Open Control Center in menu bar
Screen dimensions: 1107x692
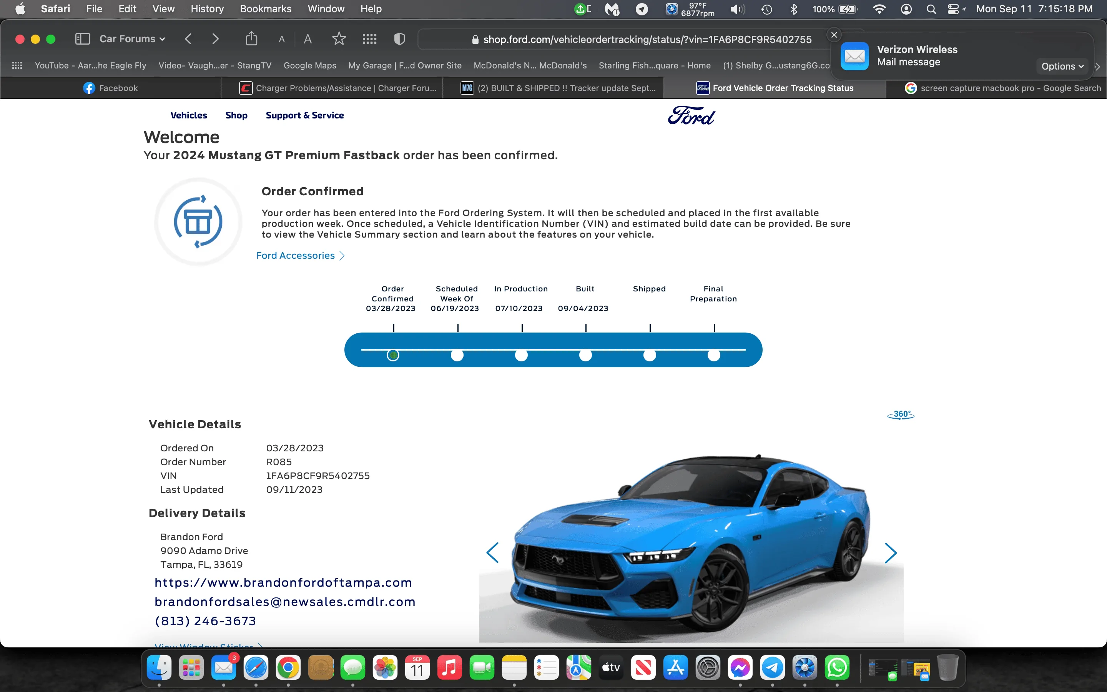[953, 9]
